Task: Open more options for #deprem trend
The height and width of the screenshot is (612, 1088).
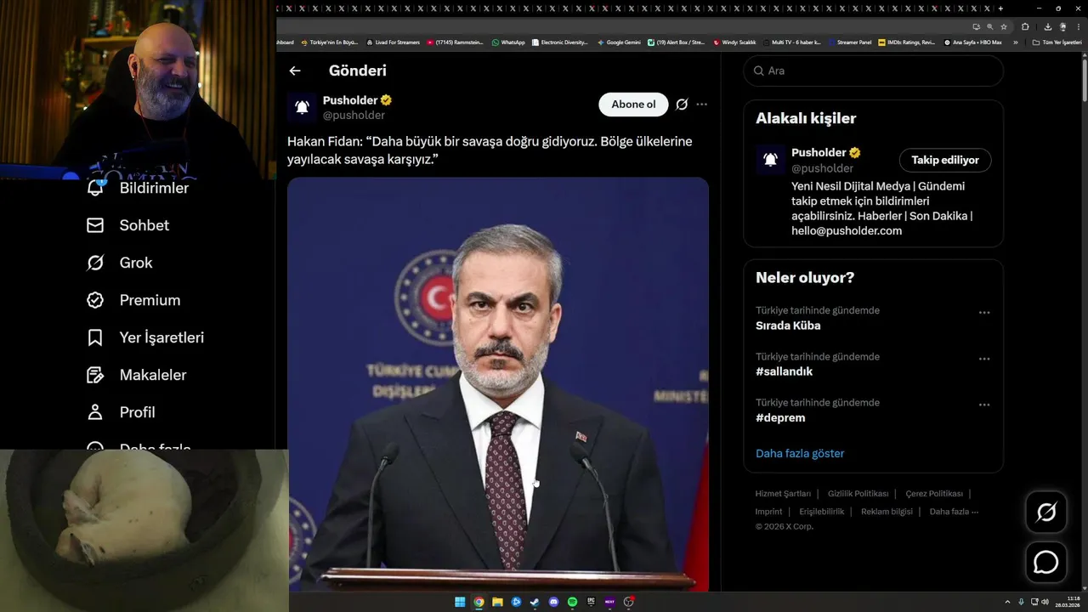Action: coord(984,405)
